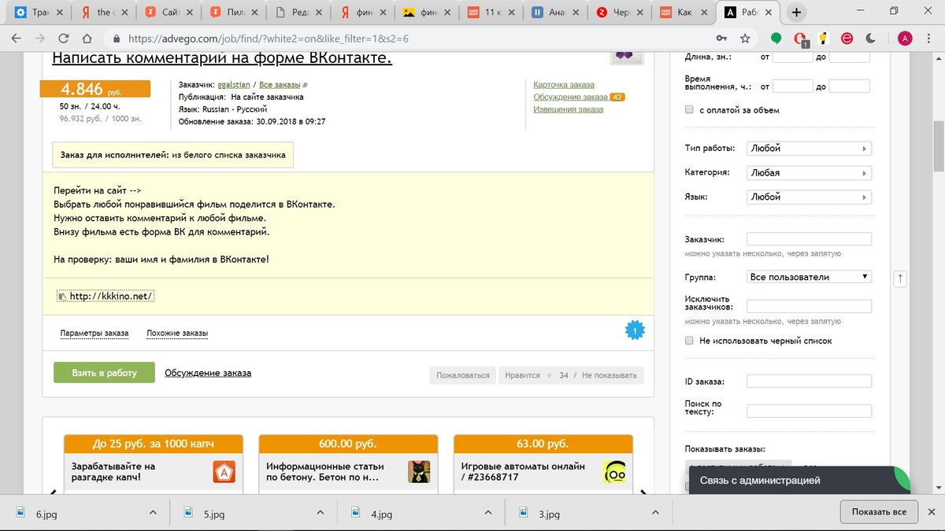Screen dimensions: 945x531
Task: Go back using the browser back arrow
Action: tap(17, 38)
